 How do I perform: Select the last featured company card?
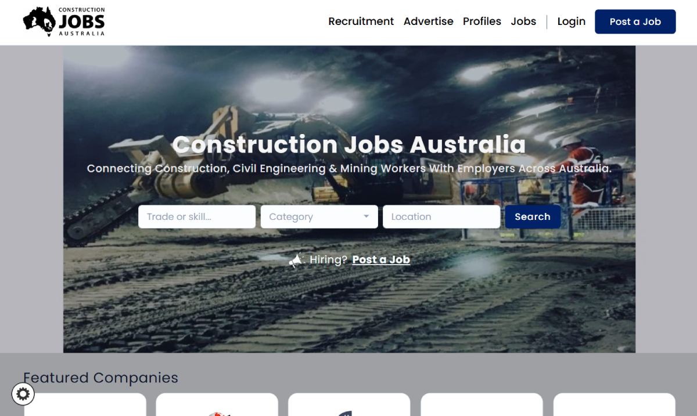[615, 405]
